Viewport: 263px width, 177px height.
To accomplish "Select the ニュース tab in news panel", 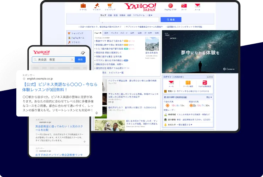I will (x=98, y=33).
